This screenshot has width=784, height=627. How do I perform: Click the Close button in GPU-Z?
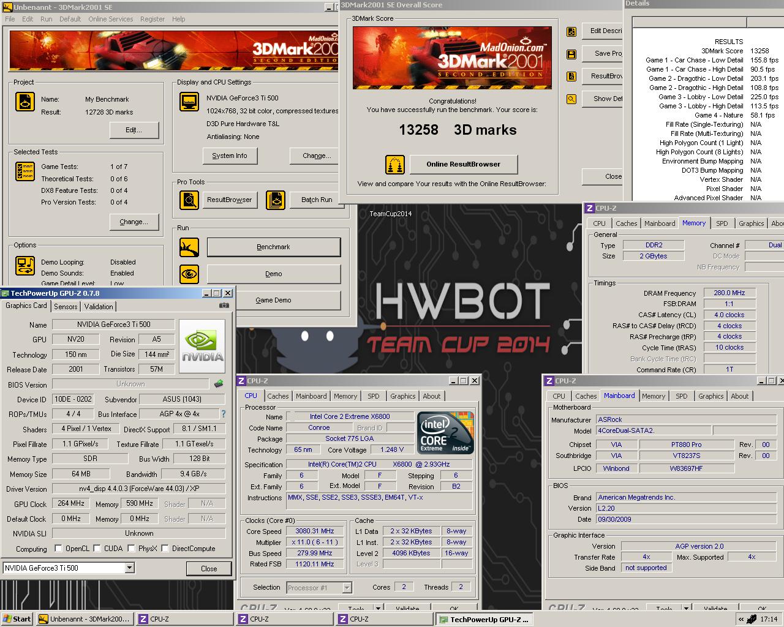point(209,568)
